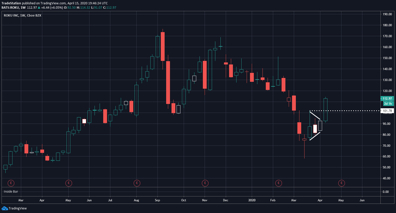The image size is (396, 213).
Task: Click the Inside Bar indicator label
Action: coord(11,192)
